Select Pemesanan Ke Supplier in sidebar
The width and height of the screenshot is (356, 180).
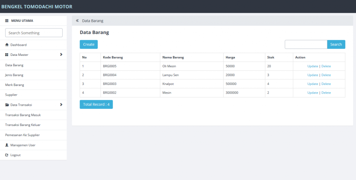click(22, 135)
